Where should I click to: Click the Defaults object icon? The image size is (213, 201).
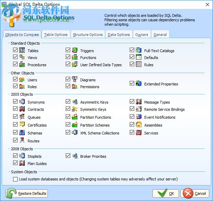[139, 57]
